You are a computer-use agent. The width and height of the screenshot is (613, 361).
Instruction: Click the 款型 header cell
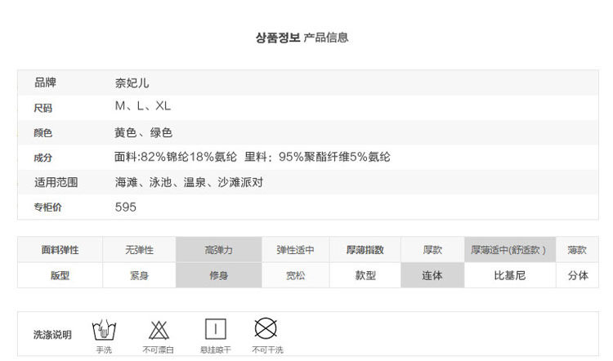[365, 275]
